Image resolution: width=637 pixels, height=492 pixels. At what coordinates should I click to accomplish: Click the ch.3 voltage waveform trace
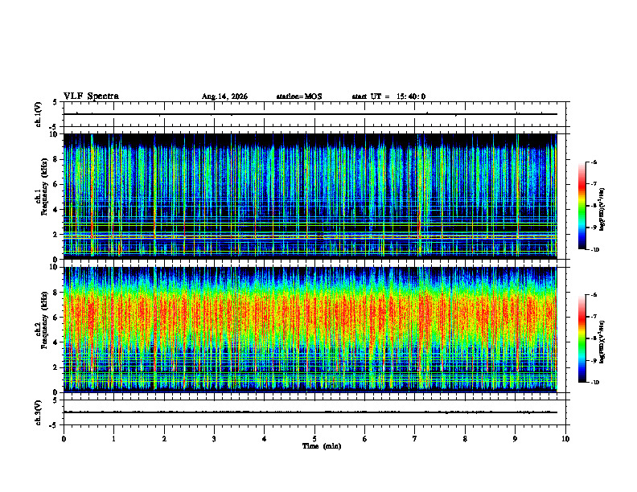[x=310, y=412]
